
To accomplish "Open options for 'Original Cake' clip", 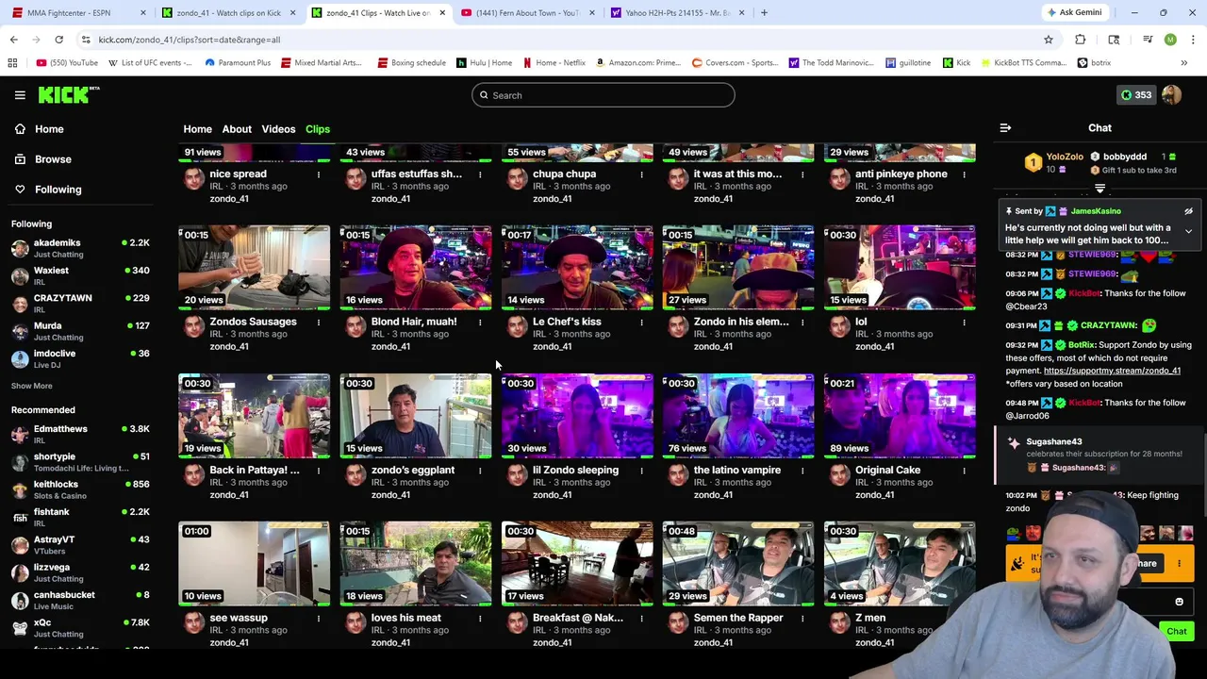I will click(x=964, y=471).
